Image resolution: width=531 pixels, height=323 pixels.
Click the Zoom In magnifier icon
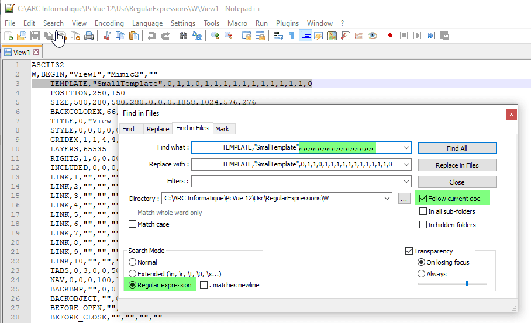[215, 36]
